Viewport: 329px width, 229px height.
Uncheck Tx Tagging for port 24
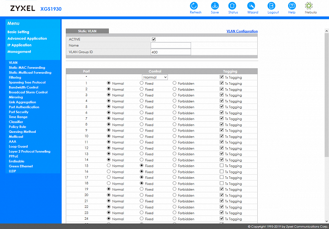point(221,219)
